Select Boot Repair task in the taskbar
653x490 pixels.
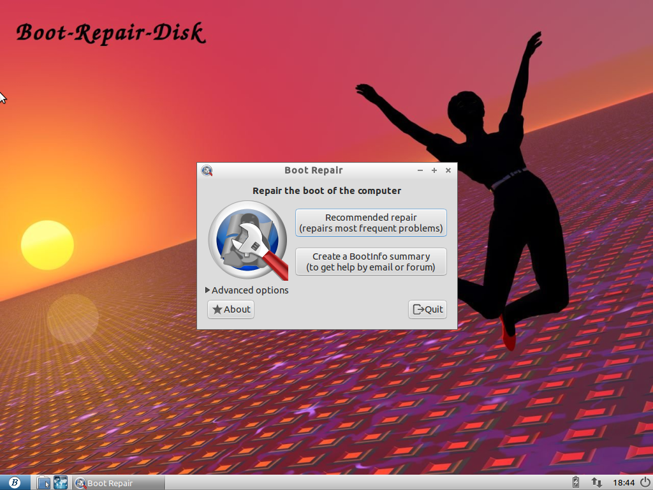click(x=119, y=483)
